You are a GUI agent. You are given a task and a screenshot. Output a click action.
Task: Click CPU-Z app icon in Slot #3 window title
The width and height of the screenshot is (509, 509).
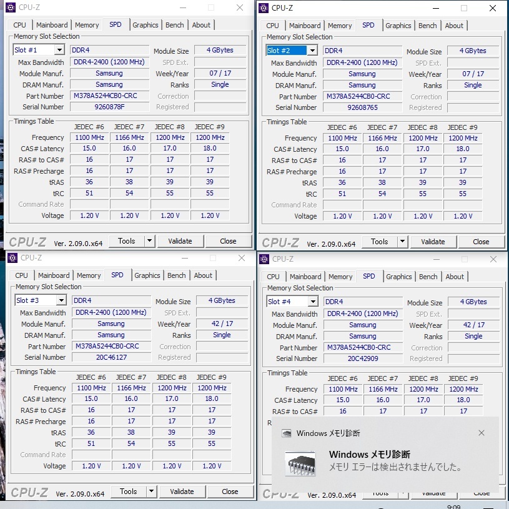12,258
